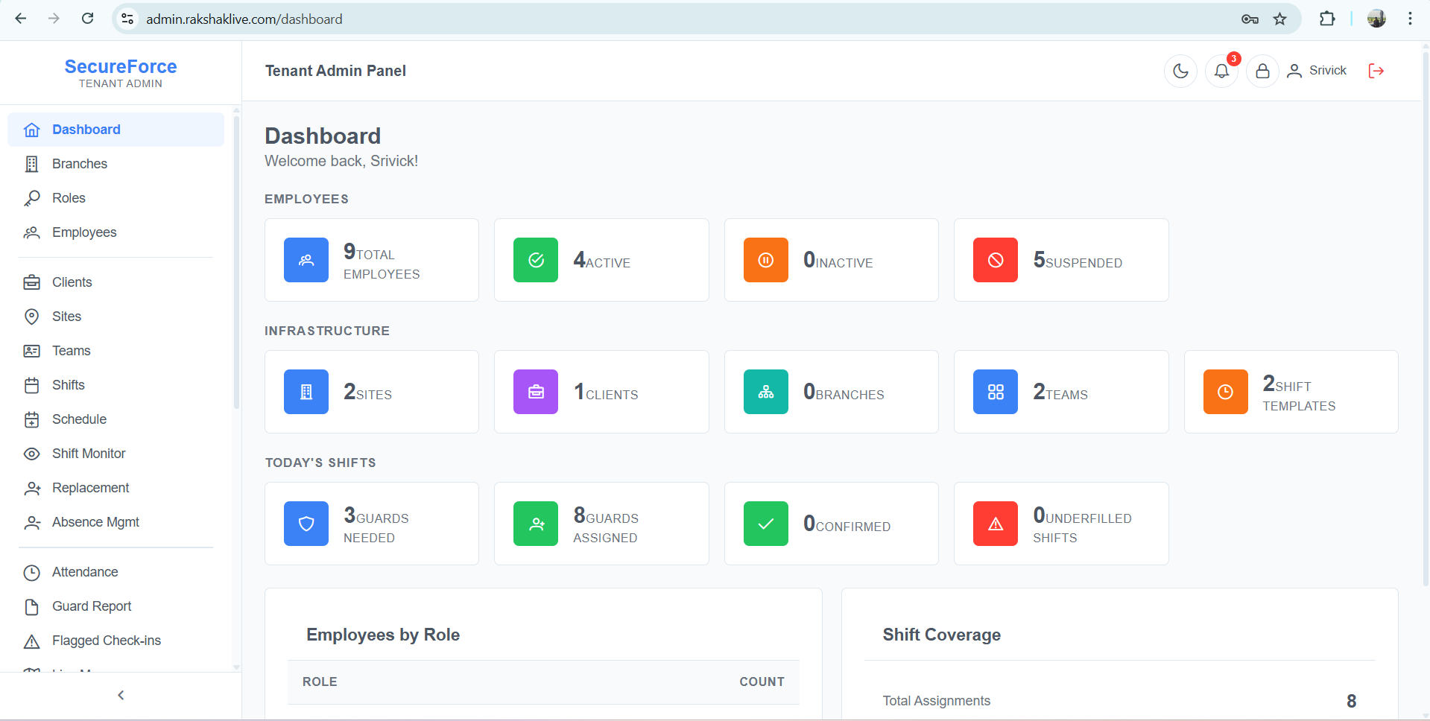Click the purple Clients briefcase icon
This screenshot has width=1430, height=721.
coord(535,392)
